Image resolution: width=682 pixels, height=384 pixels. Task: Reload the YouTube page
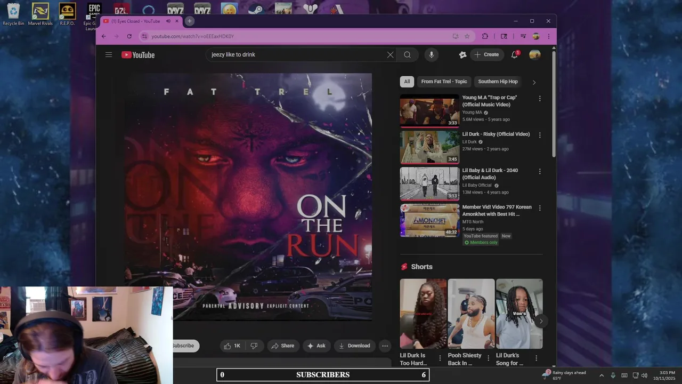[129, 36]
